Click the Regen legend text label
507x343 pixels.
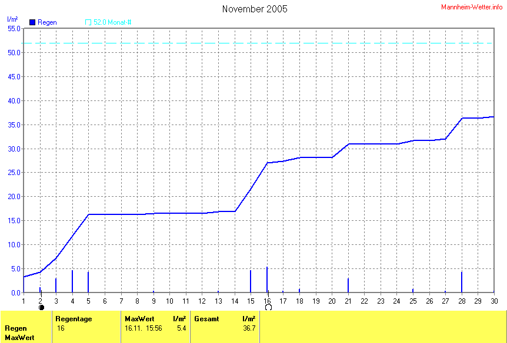(47, 22)
